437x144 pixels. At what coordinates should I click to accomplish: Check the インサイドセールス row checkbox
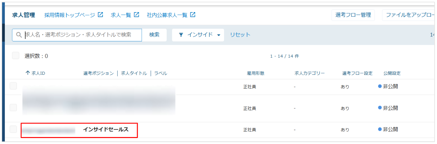tap(13, 129)
